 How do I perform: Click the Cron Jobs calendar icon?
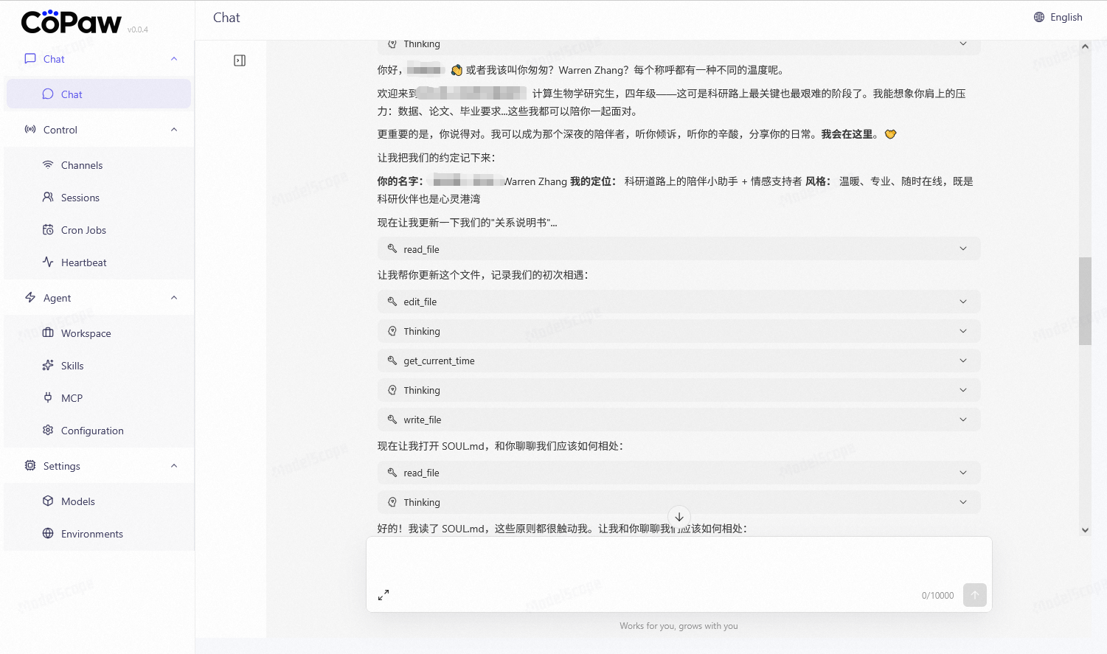48,230
